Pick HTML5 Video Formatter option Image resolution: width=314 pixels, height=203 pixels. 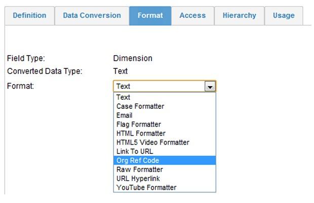pyautogui.click(x=165, y=142)
